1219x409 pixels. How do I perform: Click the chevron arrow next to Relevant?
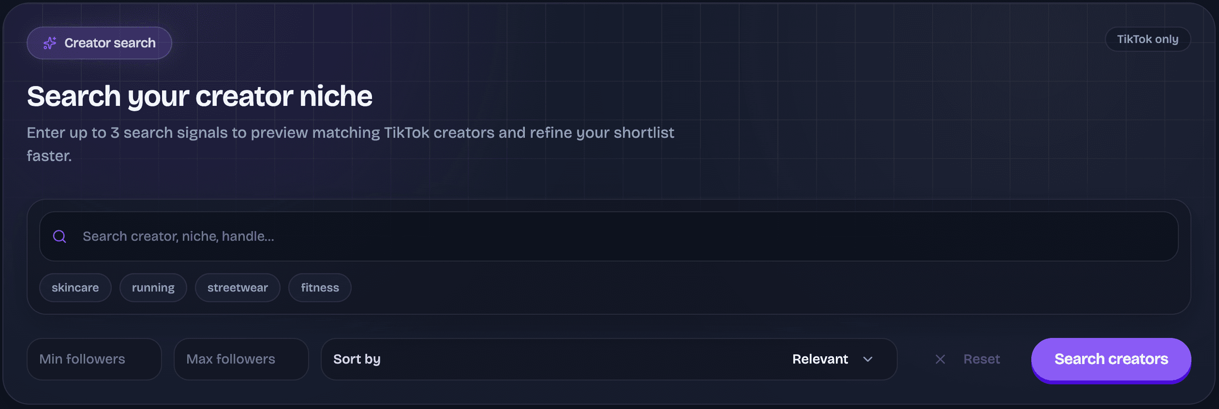click(868, 359)
